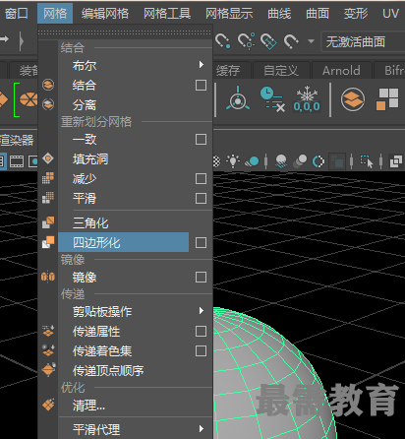Toggle the viewport lights bulb icon
Screen dimensions: 405x439
[x=233, y=160]
